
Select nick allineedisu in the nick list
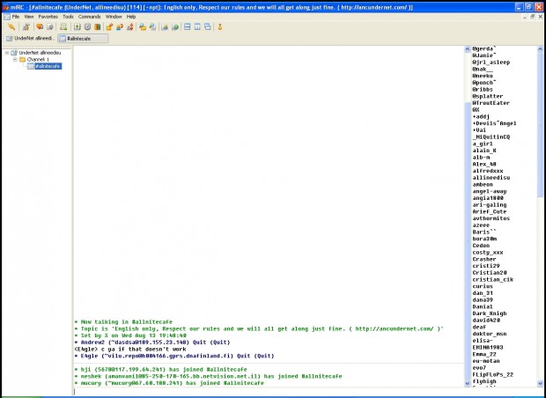pos(491,178)
